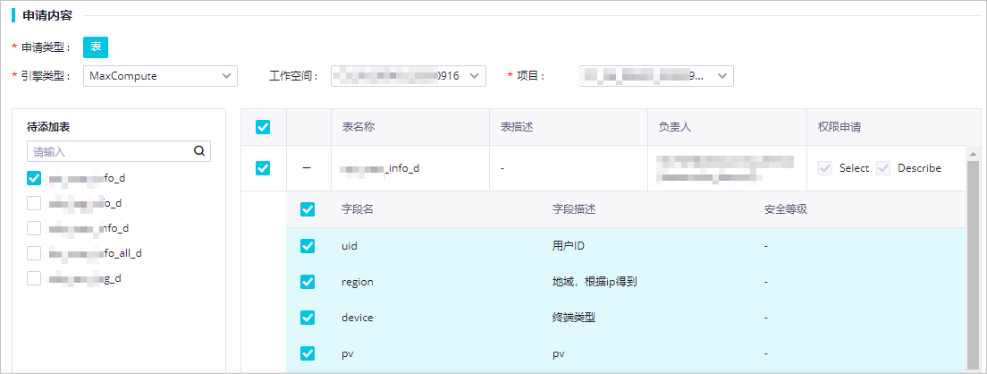Screen dimensions: 987x374
Task: Check the second table ending o_d
Action: click(x=34, y=203)
